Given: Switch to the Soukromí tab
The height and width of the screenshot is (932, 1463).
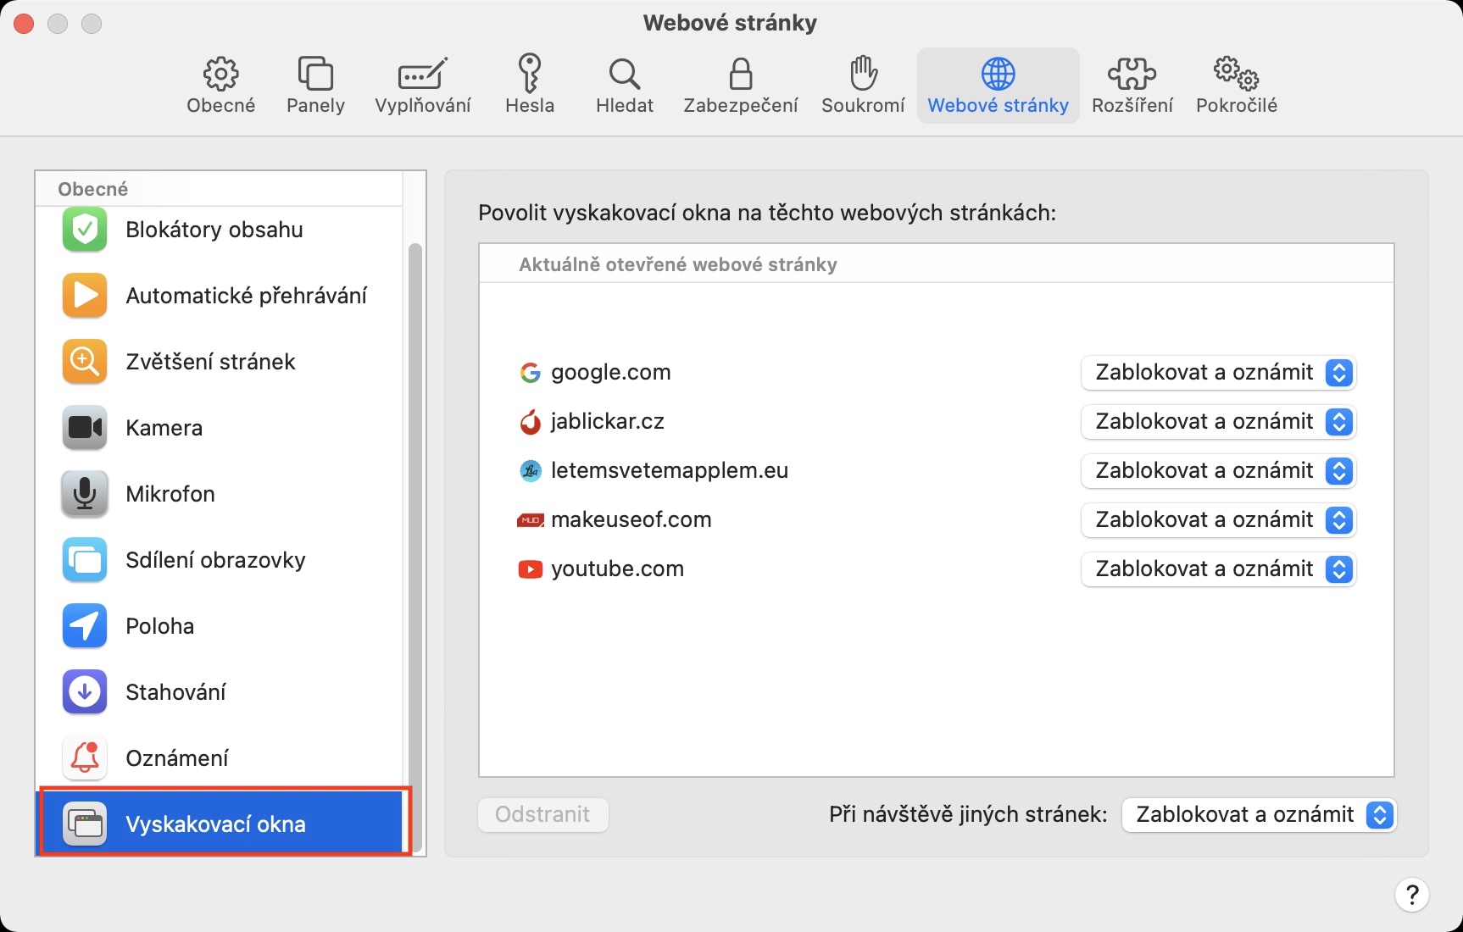Looking at the screenshot, I should click(x=863, y=86).
